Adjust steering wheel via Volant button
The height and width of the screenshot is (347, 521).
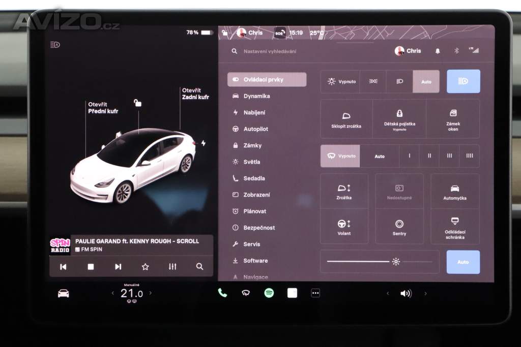[x=344, y=227]
